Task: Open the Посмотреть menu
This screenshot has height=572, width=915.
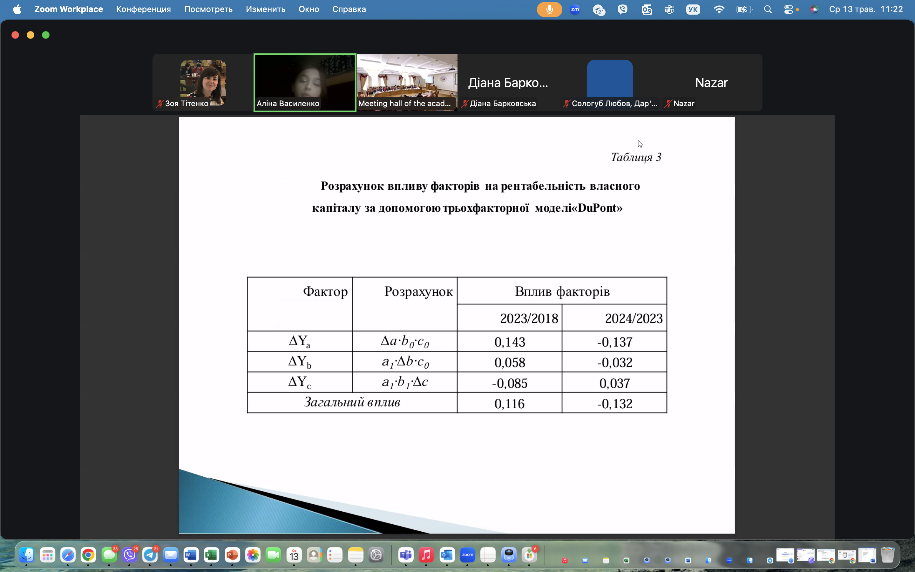Action: click(208, 10)
